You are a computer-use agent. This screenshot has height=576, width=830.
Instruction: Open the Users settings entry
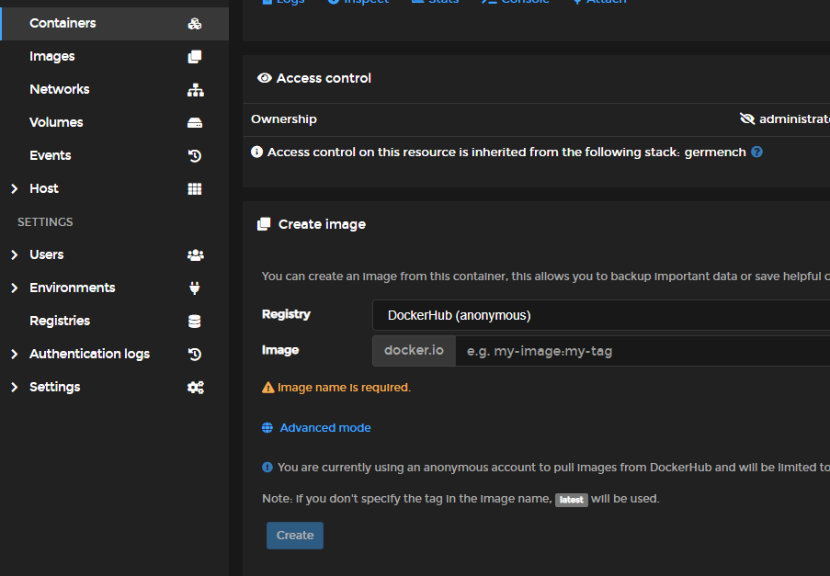(x=47, y=254)
